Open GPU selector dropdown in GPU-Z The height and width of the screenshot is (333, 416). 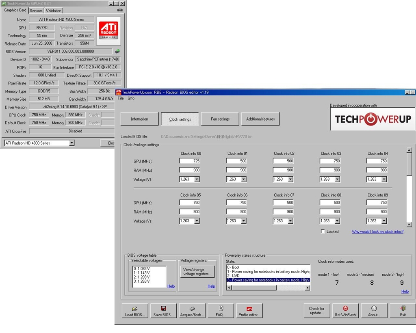tap(71, 143)
